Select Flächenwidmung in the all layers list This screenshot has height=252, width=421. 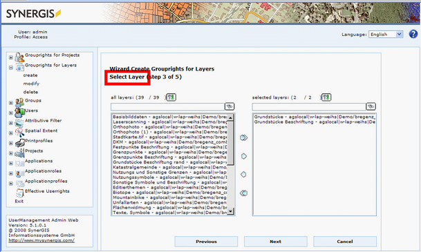click(x=170, y=208)
